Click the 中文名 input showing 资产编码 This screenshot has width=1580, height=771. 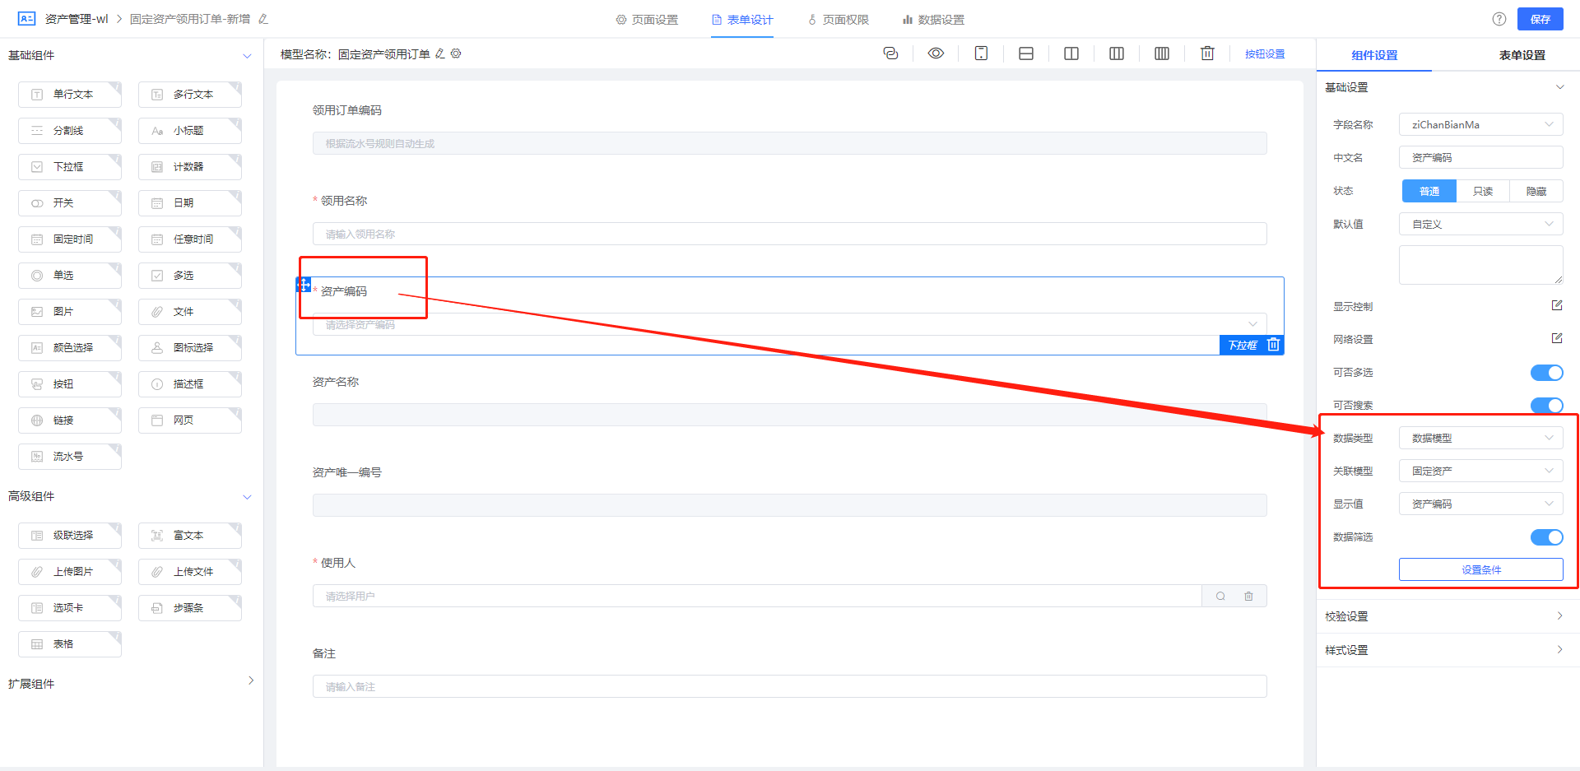click(1480, 158)
